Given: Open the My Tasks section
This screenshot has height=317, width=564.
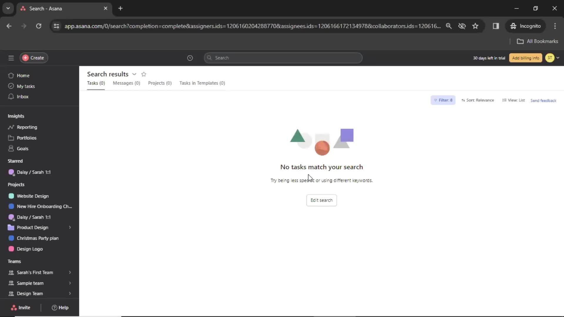Looking at the screenshot, I should 26,86.
